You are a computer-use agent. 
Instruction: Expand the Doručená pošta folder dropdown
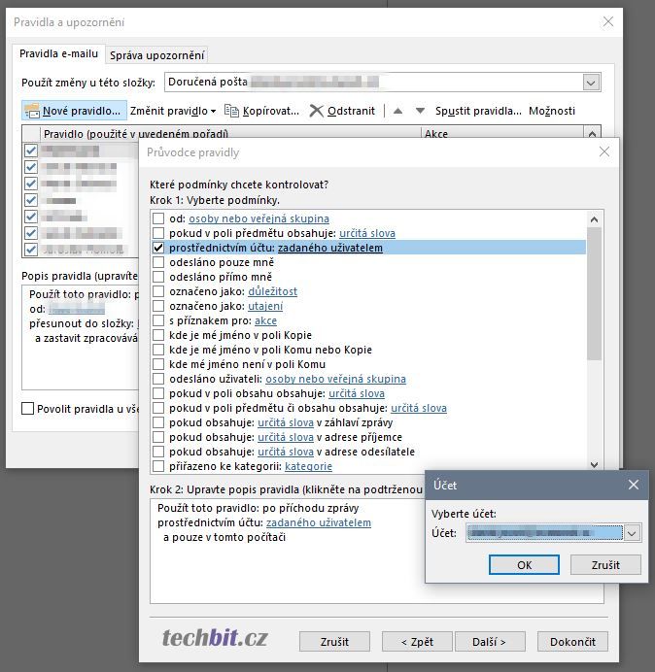[591, 83]
